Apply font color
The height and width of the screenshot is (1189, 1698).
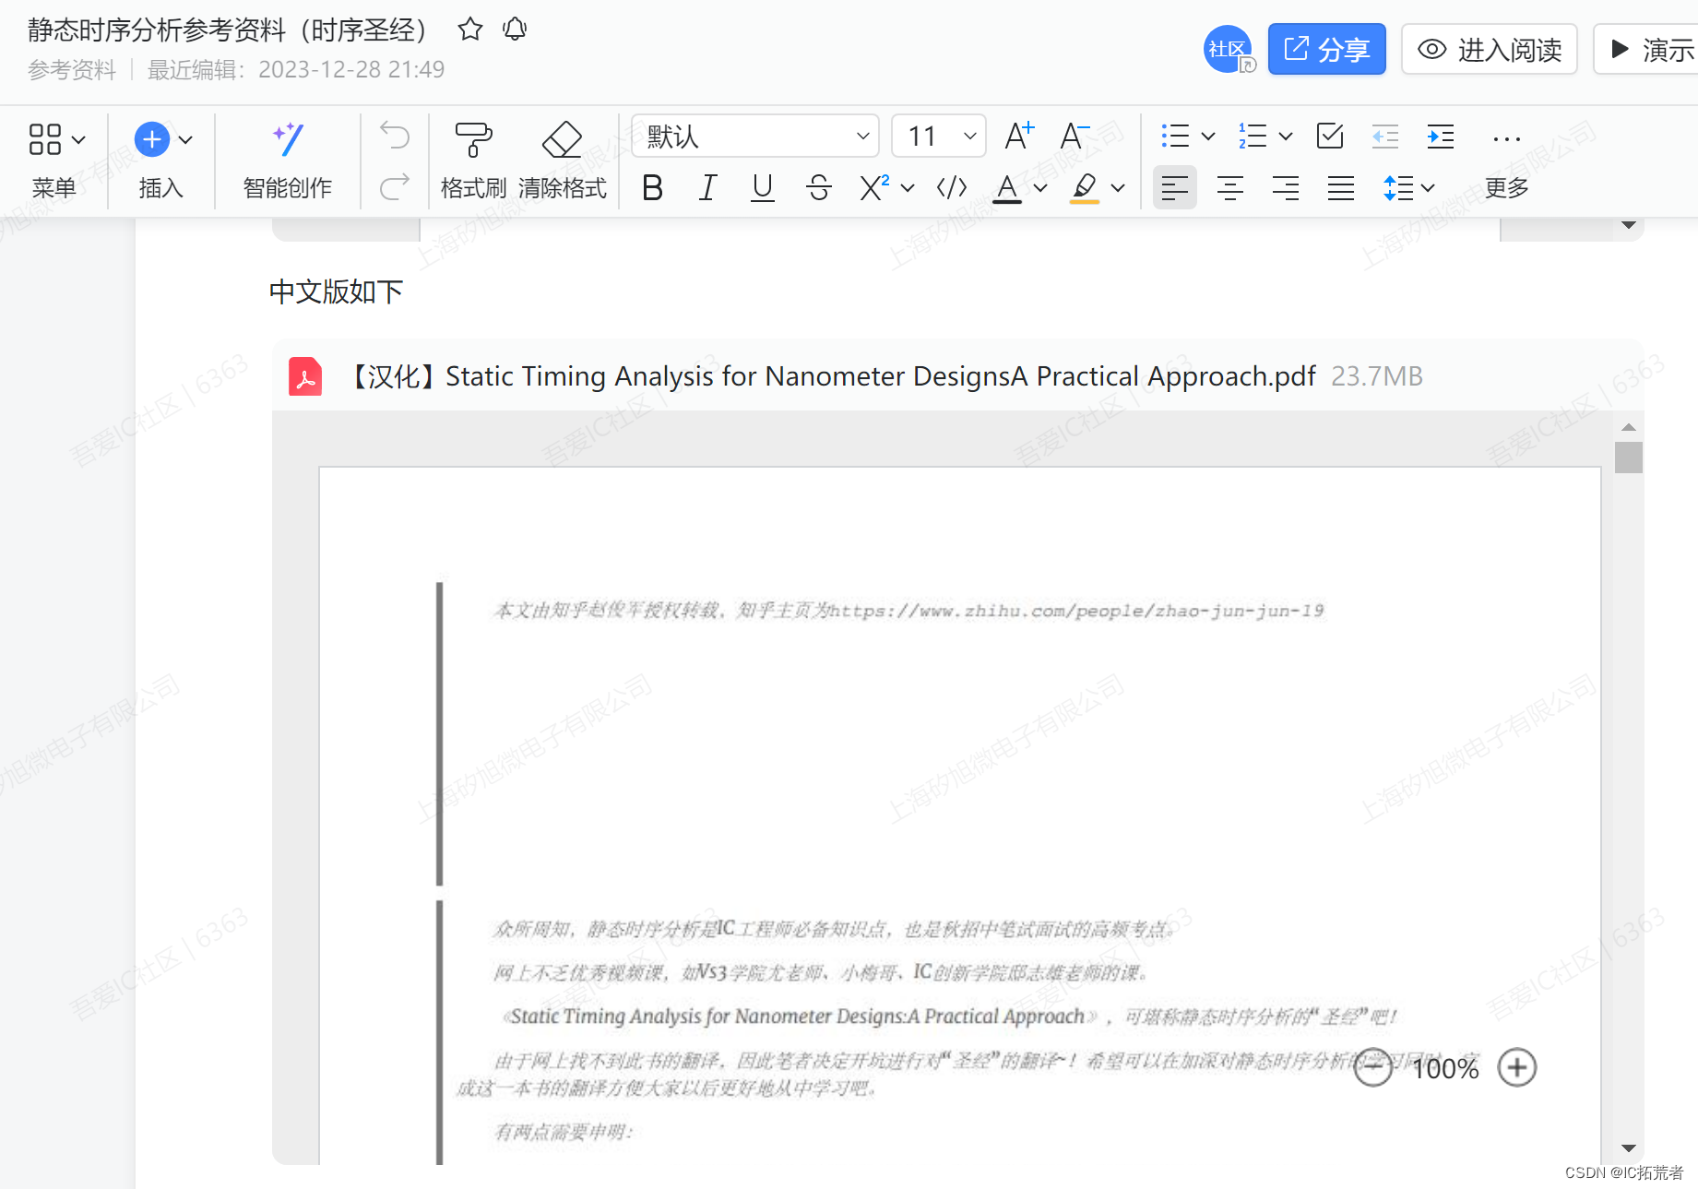tap(1007, 188)
